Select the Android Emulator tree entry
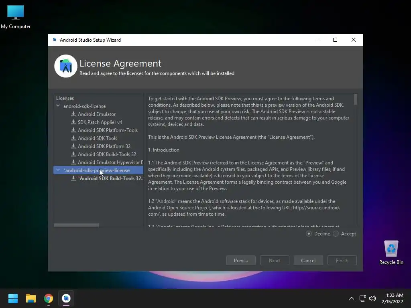This screenshot has height=308, width=411. (x=97, y=114)
